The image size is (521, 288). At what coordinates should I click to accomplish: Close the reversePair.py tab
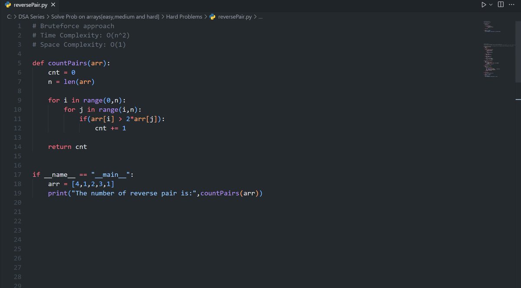(x=53, y=5)
